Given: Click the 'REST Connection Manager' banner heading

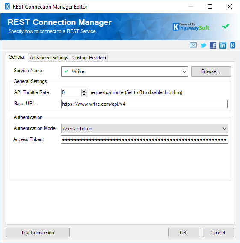Looking at the screenshot, I should (x=59, y=22).
